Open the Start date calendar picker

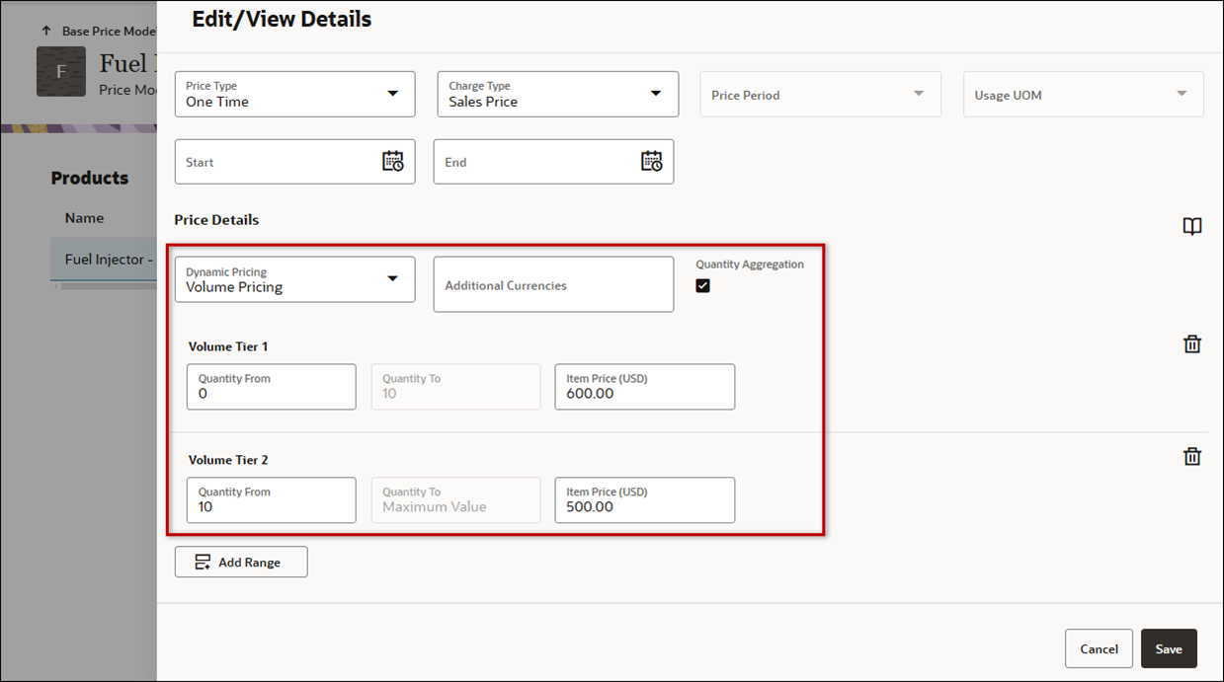coord(393,161)
